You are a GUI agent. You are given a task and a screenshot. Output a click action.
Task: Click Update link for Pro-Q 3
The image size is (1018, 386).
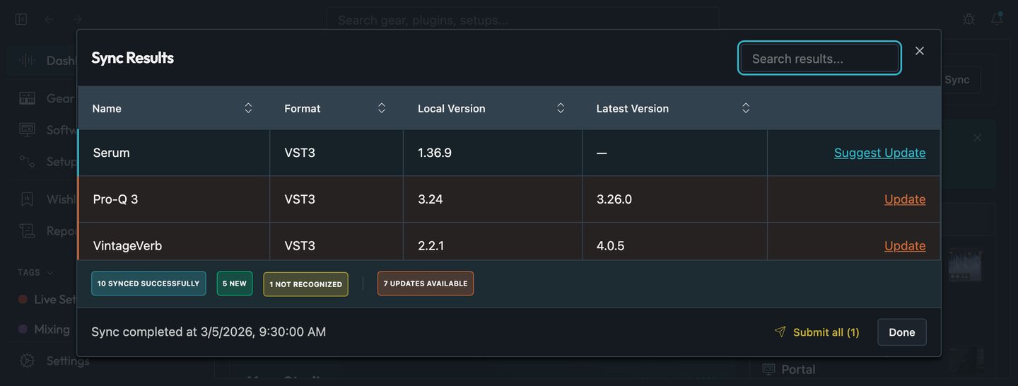click(x=905, y=199)
